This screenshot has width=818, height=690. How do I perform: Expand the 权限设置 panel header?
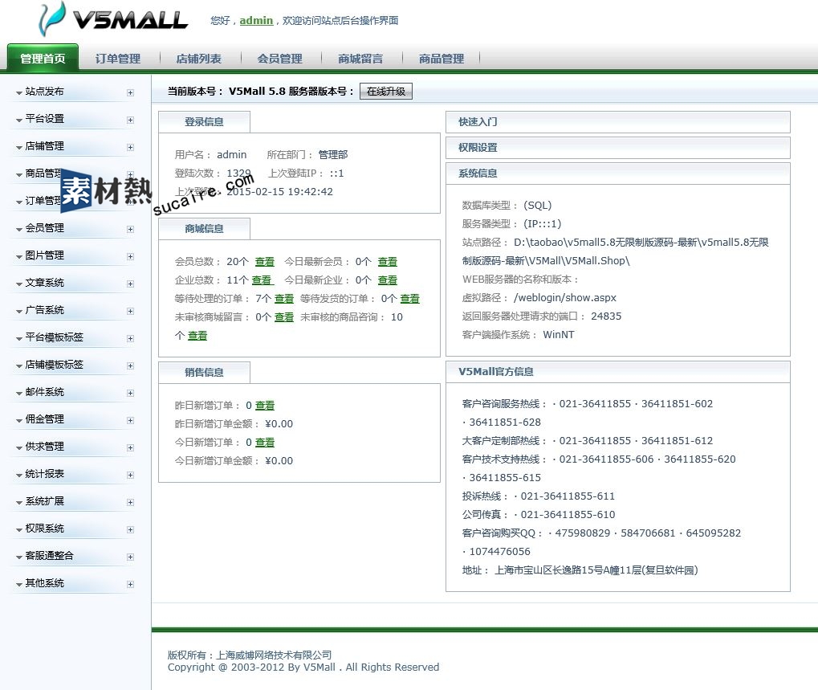(618, 148)
